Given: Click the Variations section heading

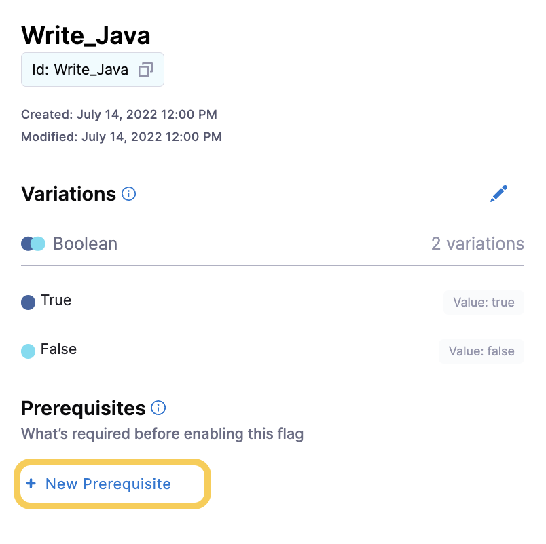Looking at the screenshot, I should coord(68,194).
